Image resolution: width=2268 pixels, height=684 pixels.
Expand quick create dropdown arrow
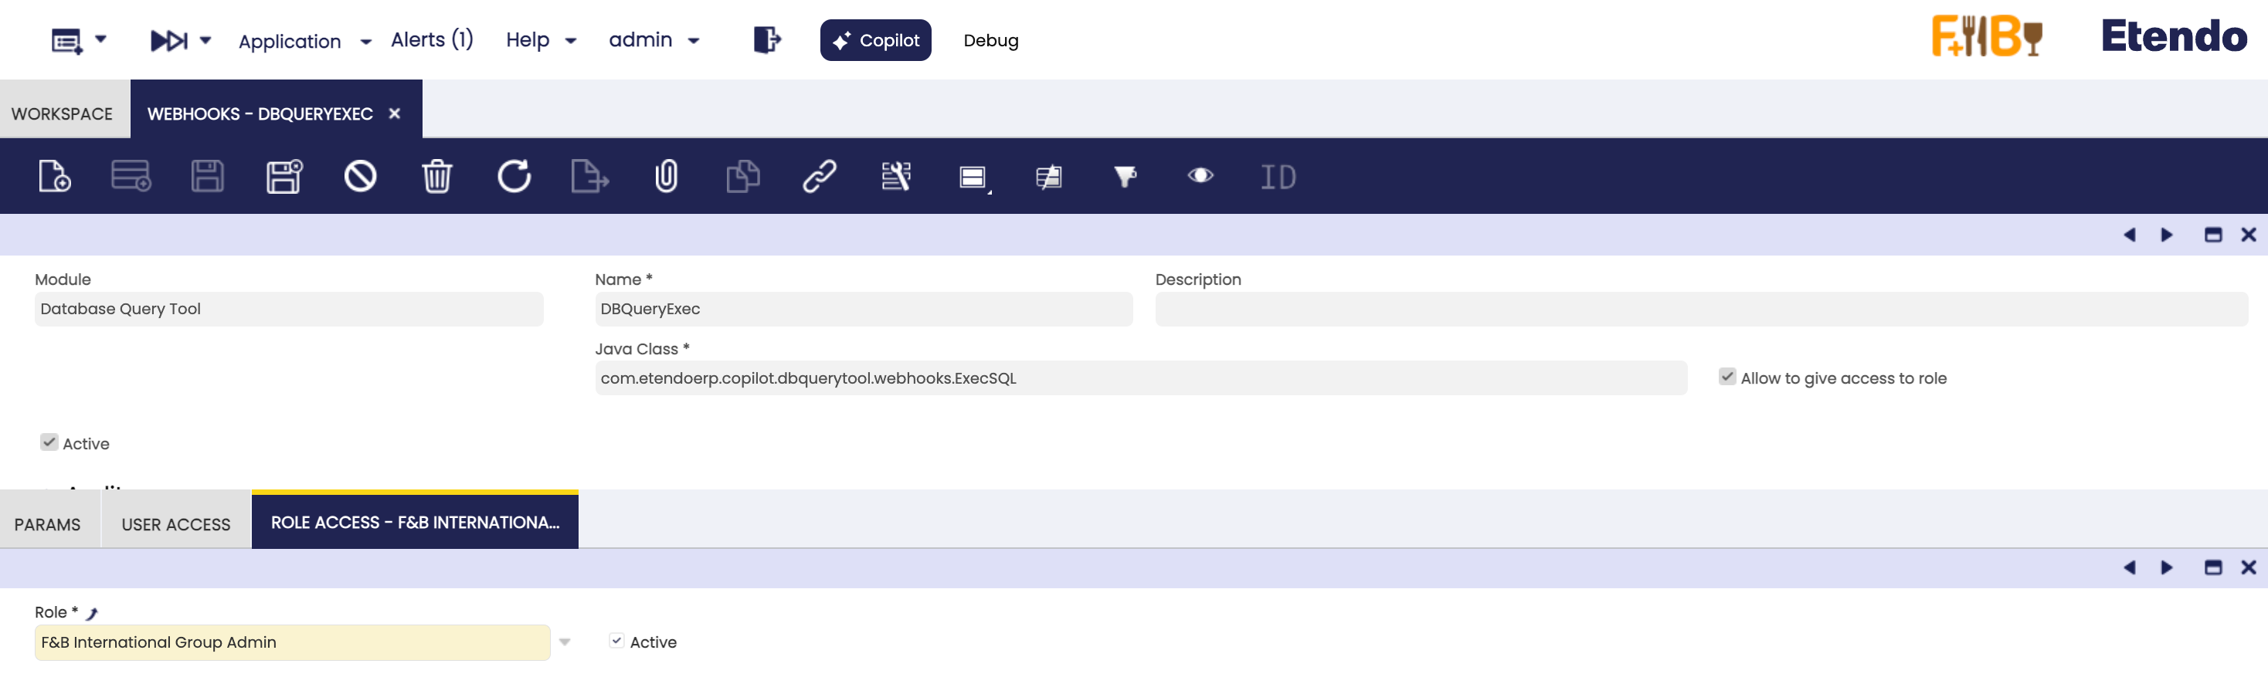pyautogui.click(x=100, y=39)
